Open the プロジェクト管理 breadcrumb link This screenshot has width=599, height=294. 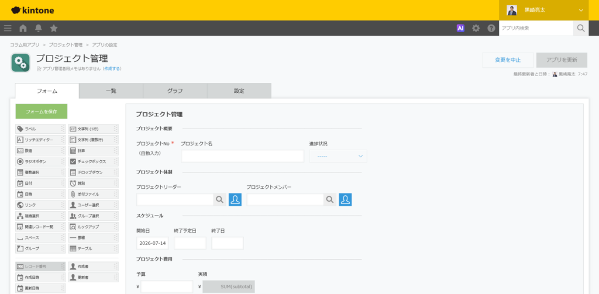66,44
